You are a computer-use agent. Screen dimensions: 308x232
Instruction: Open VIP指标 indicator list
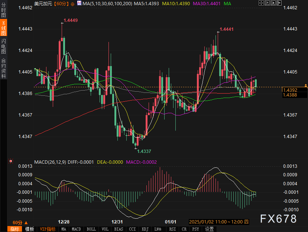[x=48, y=229]
